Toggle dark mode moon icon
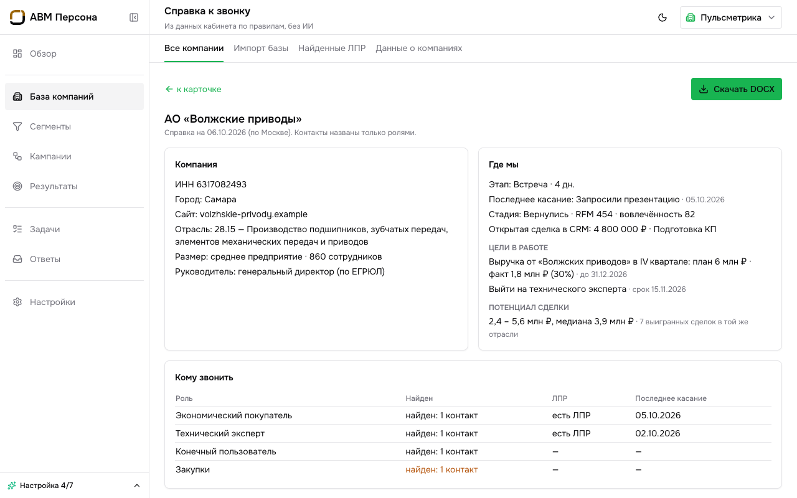 coord(663,17)
